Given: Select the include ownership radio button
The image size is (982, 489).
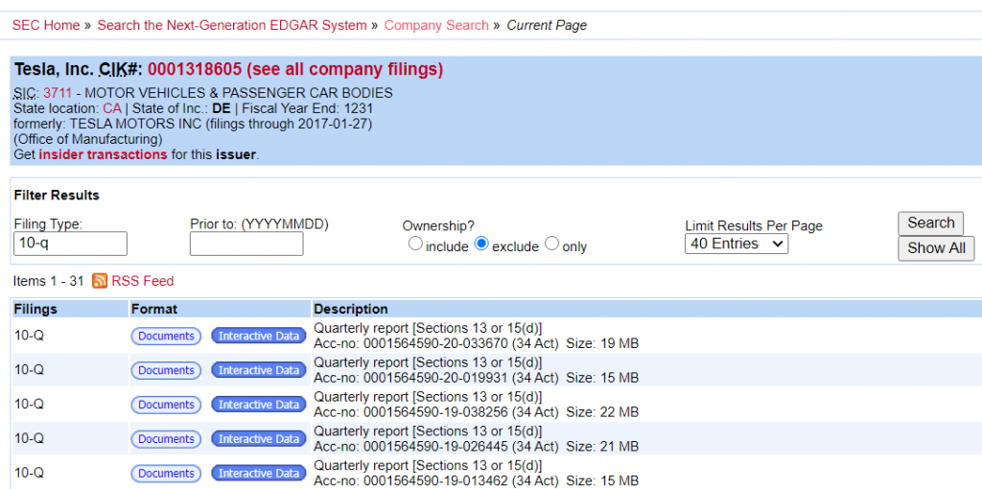Looking at the screenshot, I should pyautogui.click(x=414, y=244).
